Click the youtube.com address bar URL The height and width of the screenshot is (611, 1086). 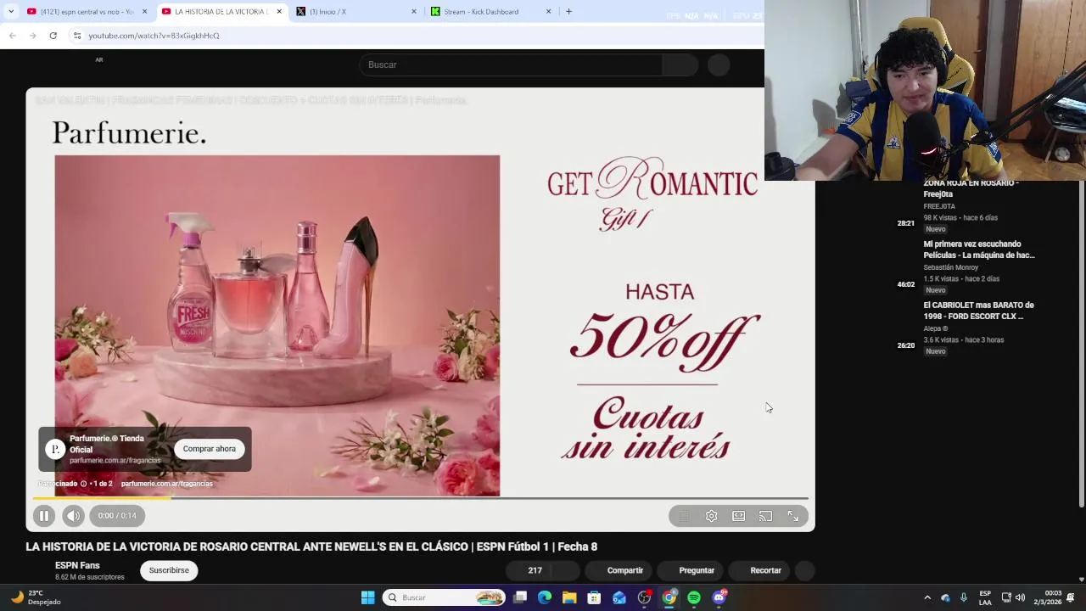pos(154,36)
